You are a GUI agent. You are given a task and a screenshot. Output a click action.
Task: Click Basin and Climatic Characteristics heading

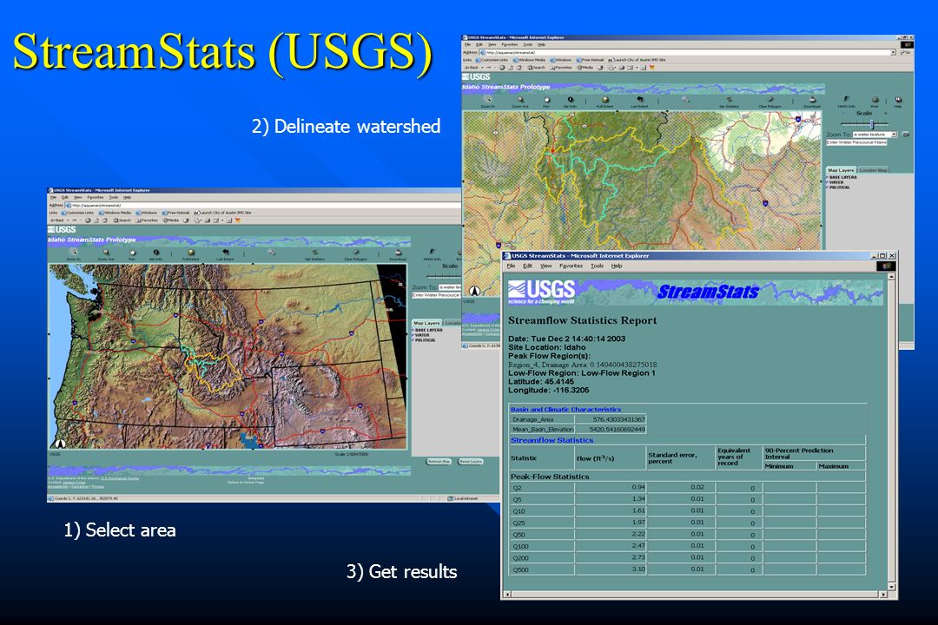tap(565, 409)
